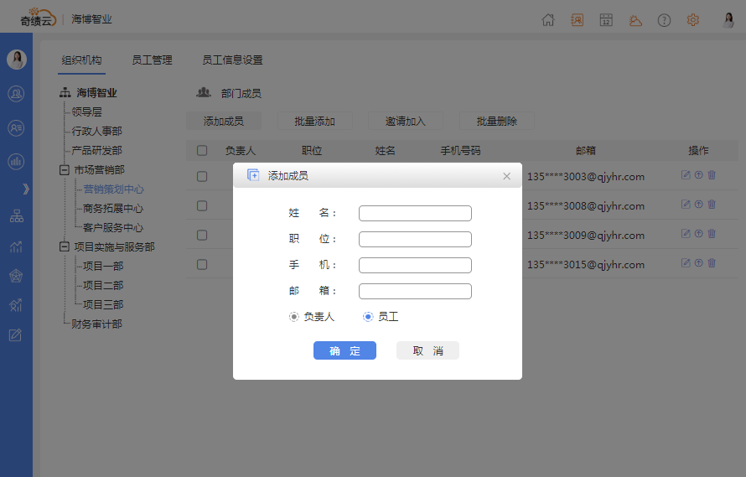This screenshot has height=477, width=746.
Task: Click up-arrow icon for 135****3015@qjyhr.com row
Action: (698, 263)
